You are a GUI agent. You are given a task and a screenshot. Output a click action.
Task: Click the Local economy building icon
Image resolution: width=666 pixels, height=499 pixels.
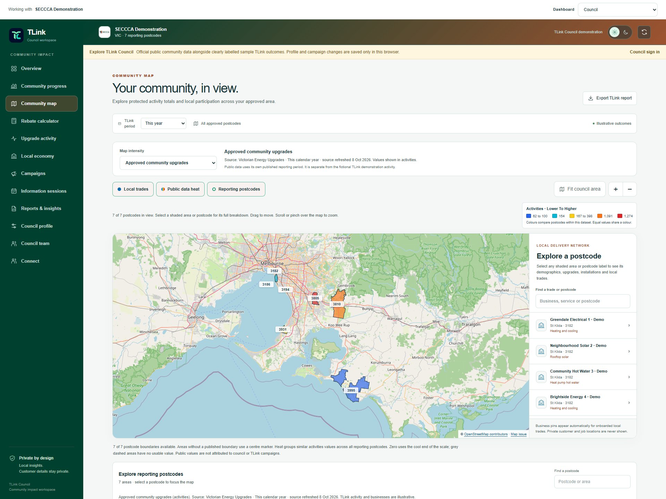14,156
